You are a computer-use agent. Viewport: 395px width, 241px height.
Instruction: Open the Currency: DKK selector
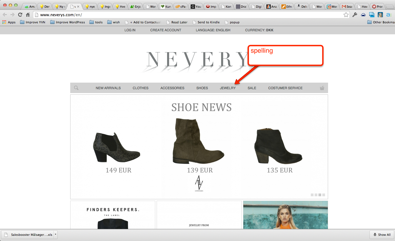click(259, 30)
